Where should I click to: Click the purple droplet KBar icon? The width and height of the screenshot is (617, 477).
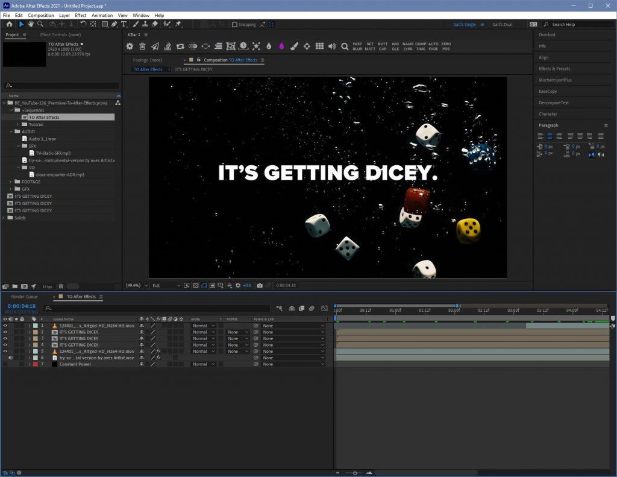[x=281, y=46]
